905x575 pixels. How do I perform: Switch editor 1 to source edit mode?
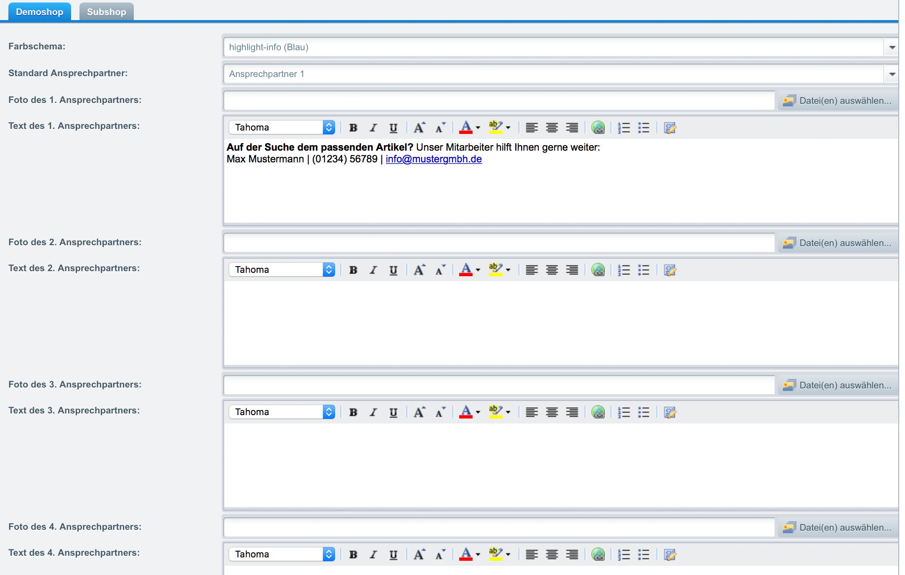[x=670, y=128]
